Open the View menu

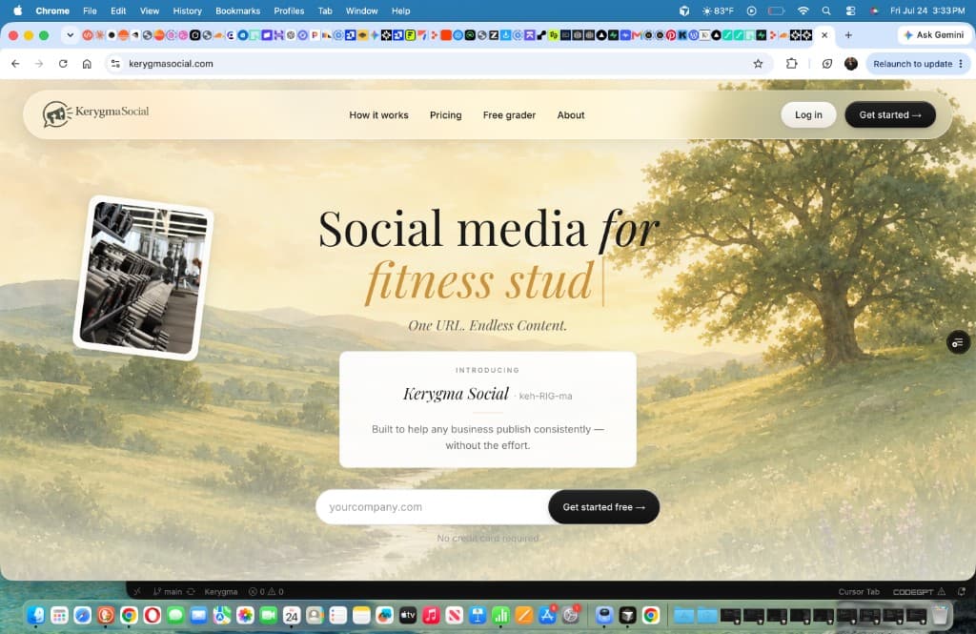150,10
